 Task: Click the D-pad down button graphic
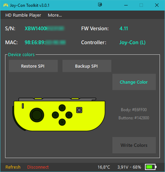[62, 122]
